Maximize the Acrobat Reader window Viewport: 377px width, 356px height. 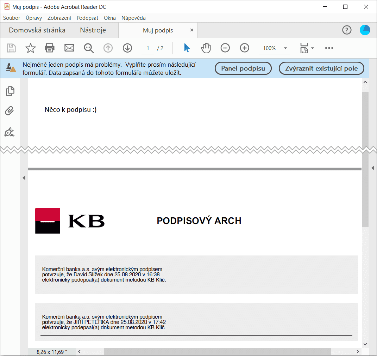pos(345,7)
